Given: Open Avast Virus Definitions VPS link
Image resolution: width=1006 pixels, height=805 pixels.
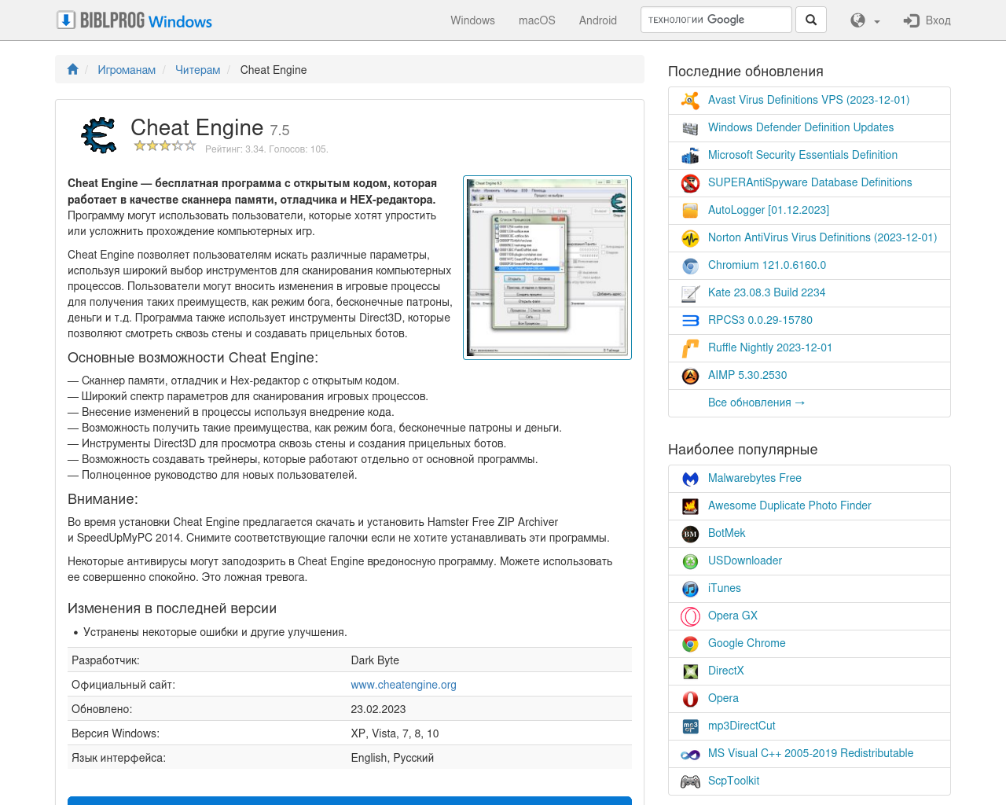Looking at the screenshot, I should point(809,100).
